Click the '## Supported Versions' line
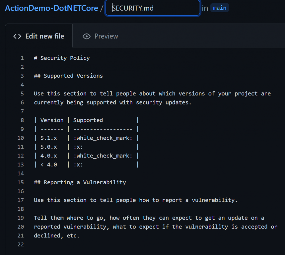Viewport: 285px width, 255px height. click(68, 76)
